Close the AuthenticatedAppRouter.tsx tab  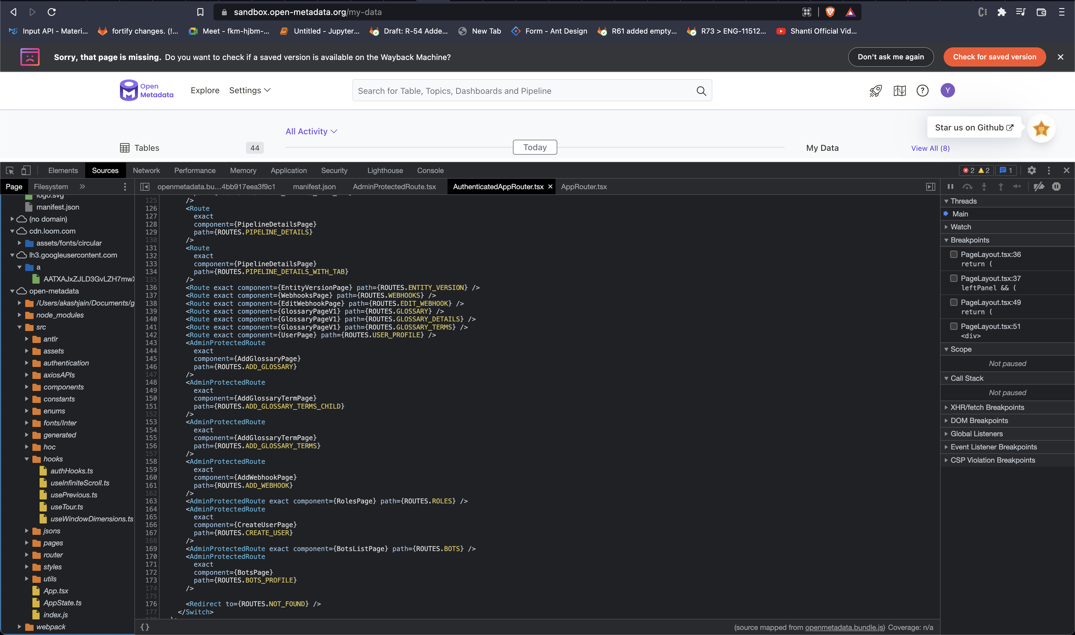point(550,186)
